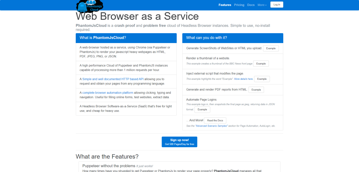Click 'Render a thumbnail of a website.' text

pyautogui.click(x=208, y=58)
